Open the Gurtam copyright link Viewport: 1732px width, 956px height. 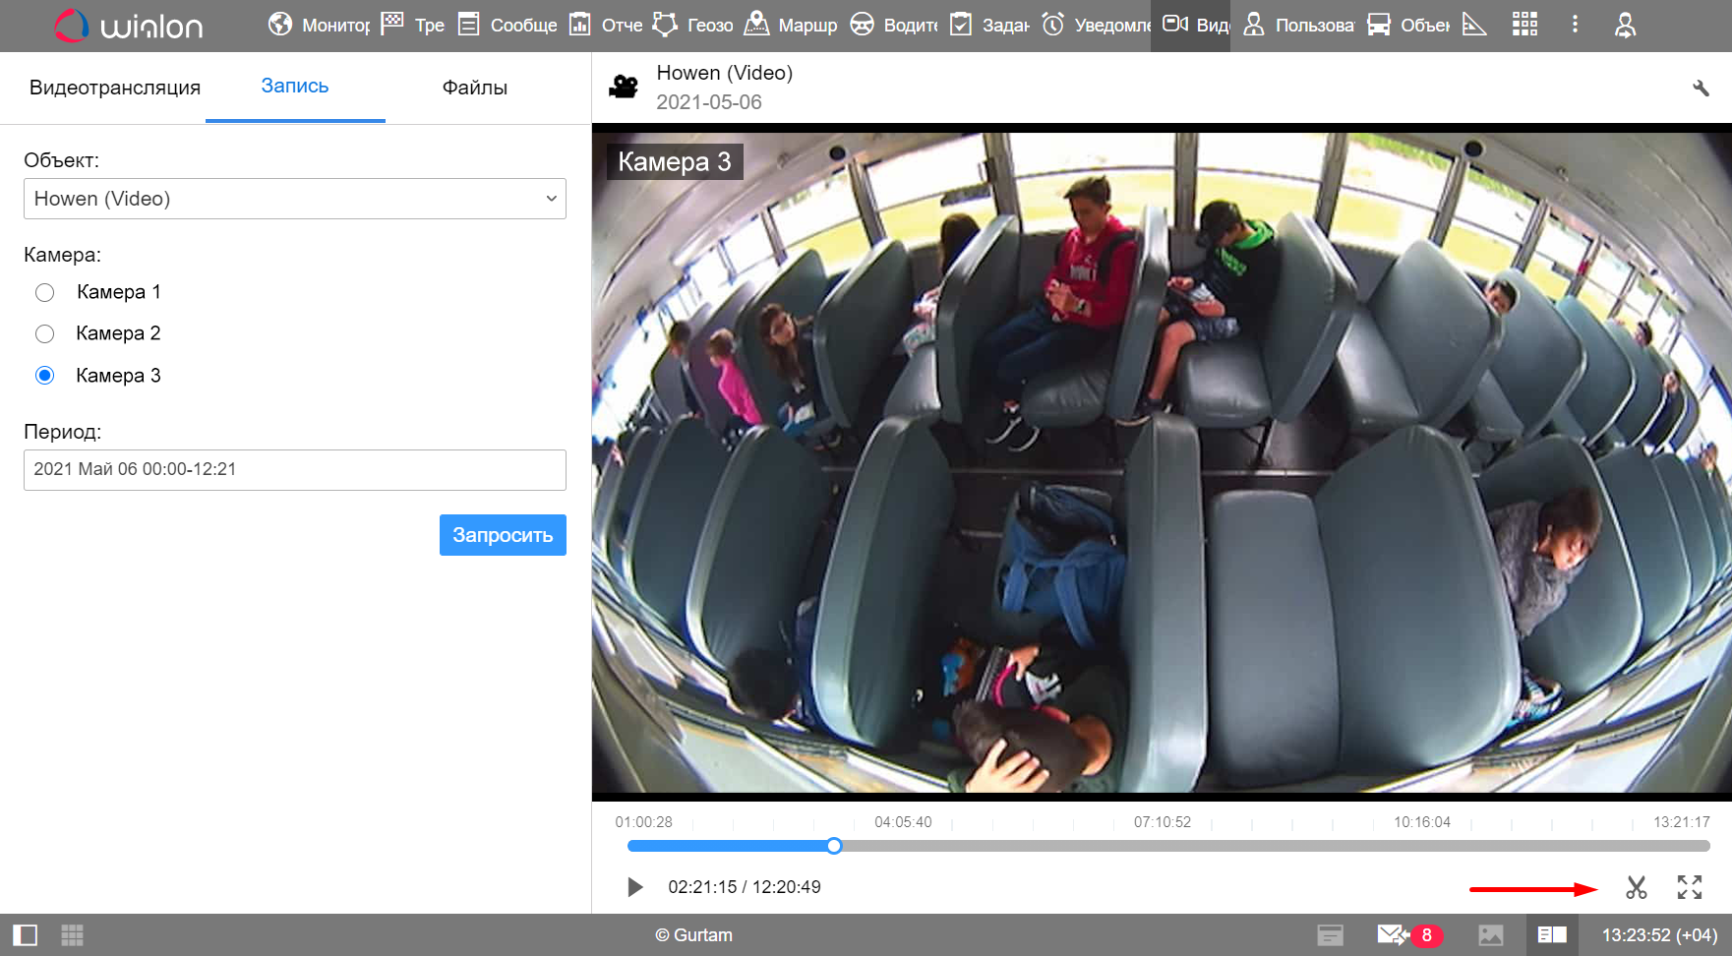694,935
